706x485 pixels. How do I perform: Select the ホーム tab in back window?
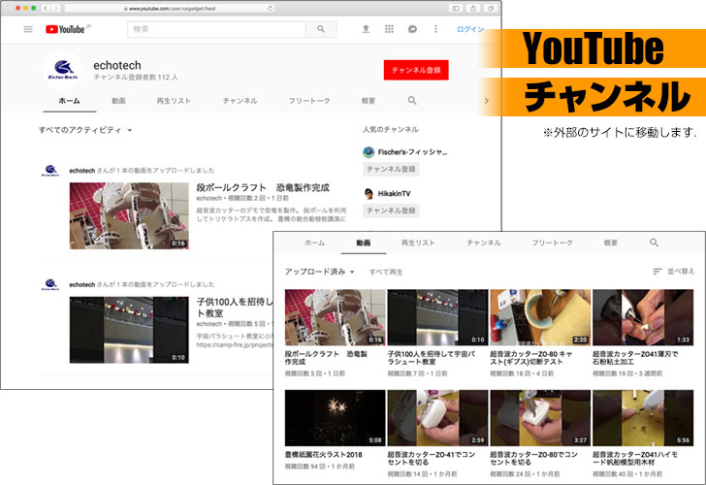click(70, 101)
